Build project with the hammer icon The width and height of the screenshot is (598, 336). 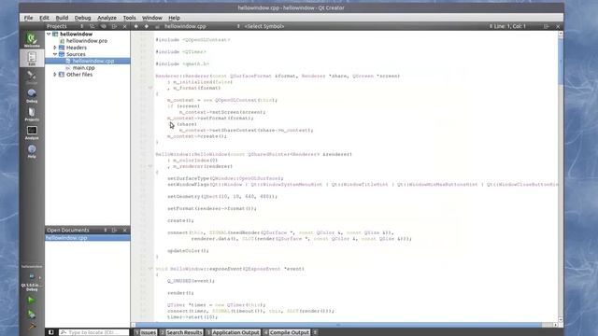(x=31, y=327)
